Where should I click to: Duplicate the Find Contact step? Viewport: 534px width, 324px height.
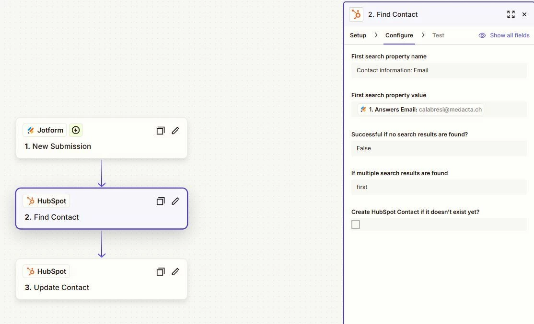click(x=161, y=201)
